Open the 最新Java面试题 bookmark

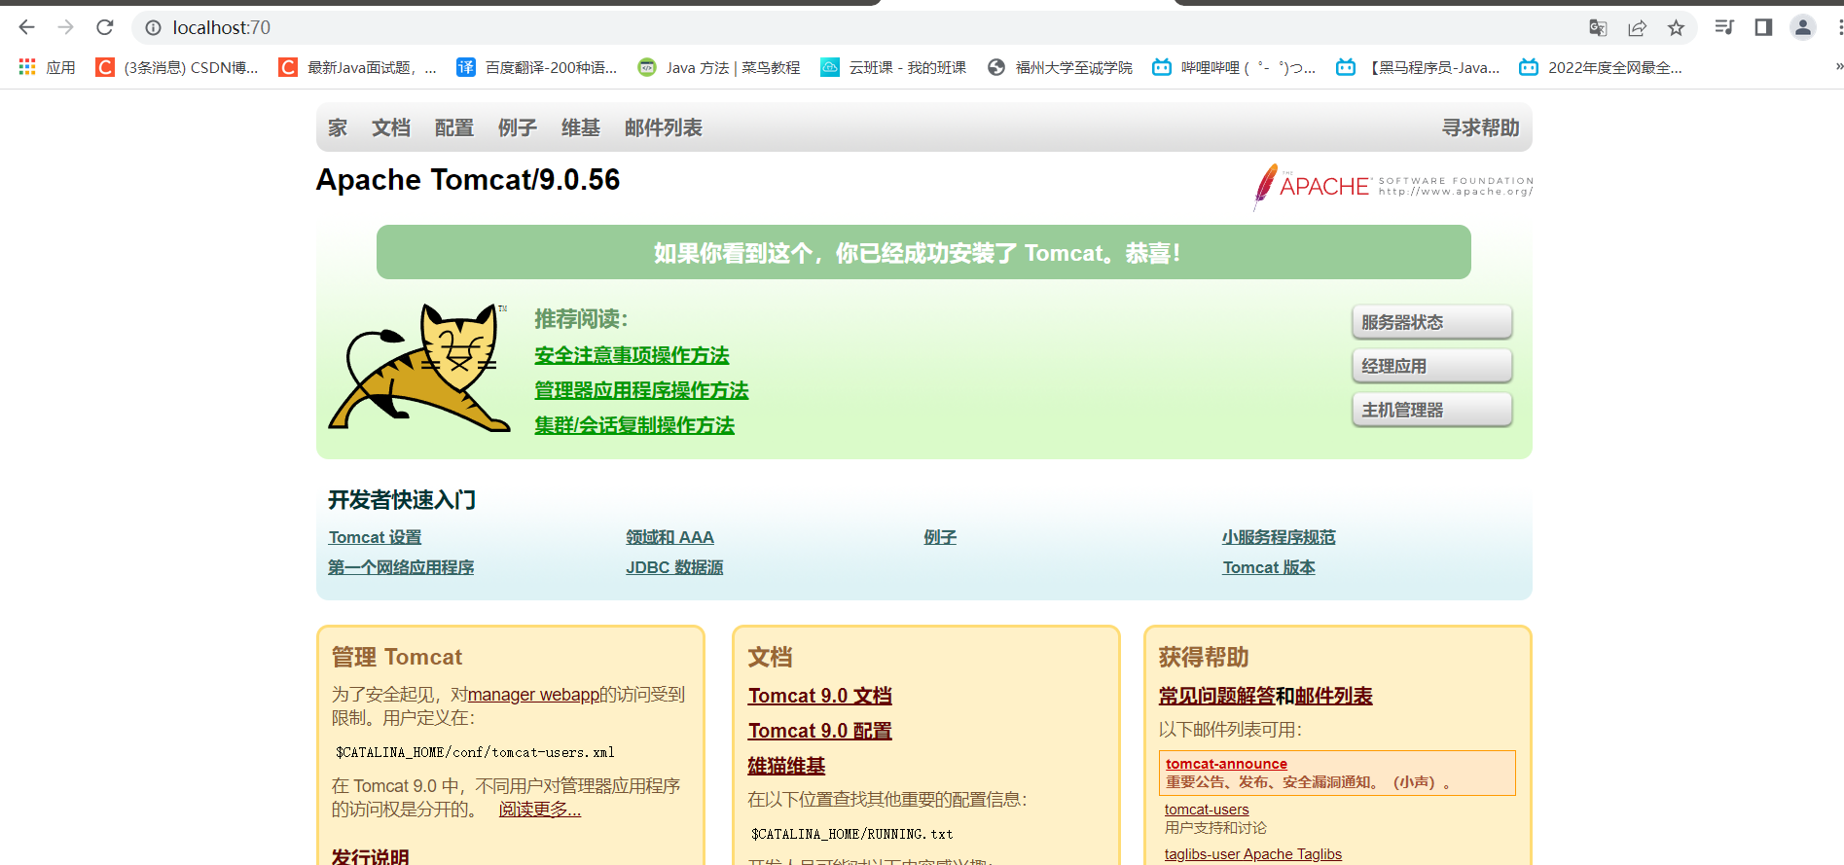coord(357,67)
